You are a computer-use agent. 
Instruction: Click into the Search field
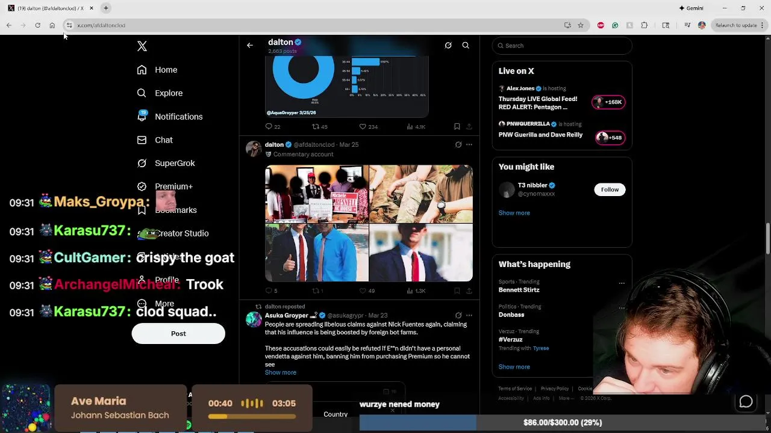tap(562, 46)
